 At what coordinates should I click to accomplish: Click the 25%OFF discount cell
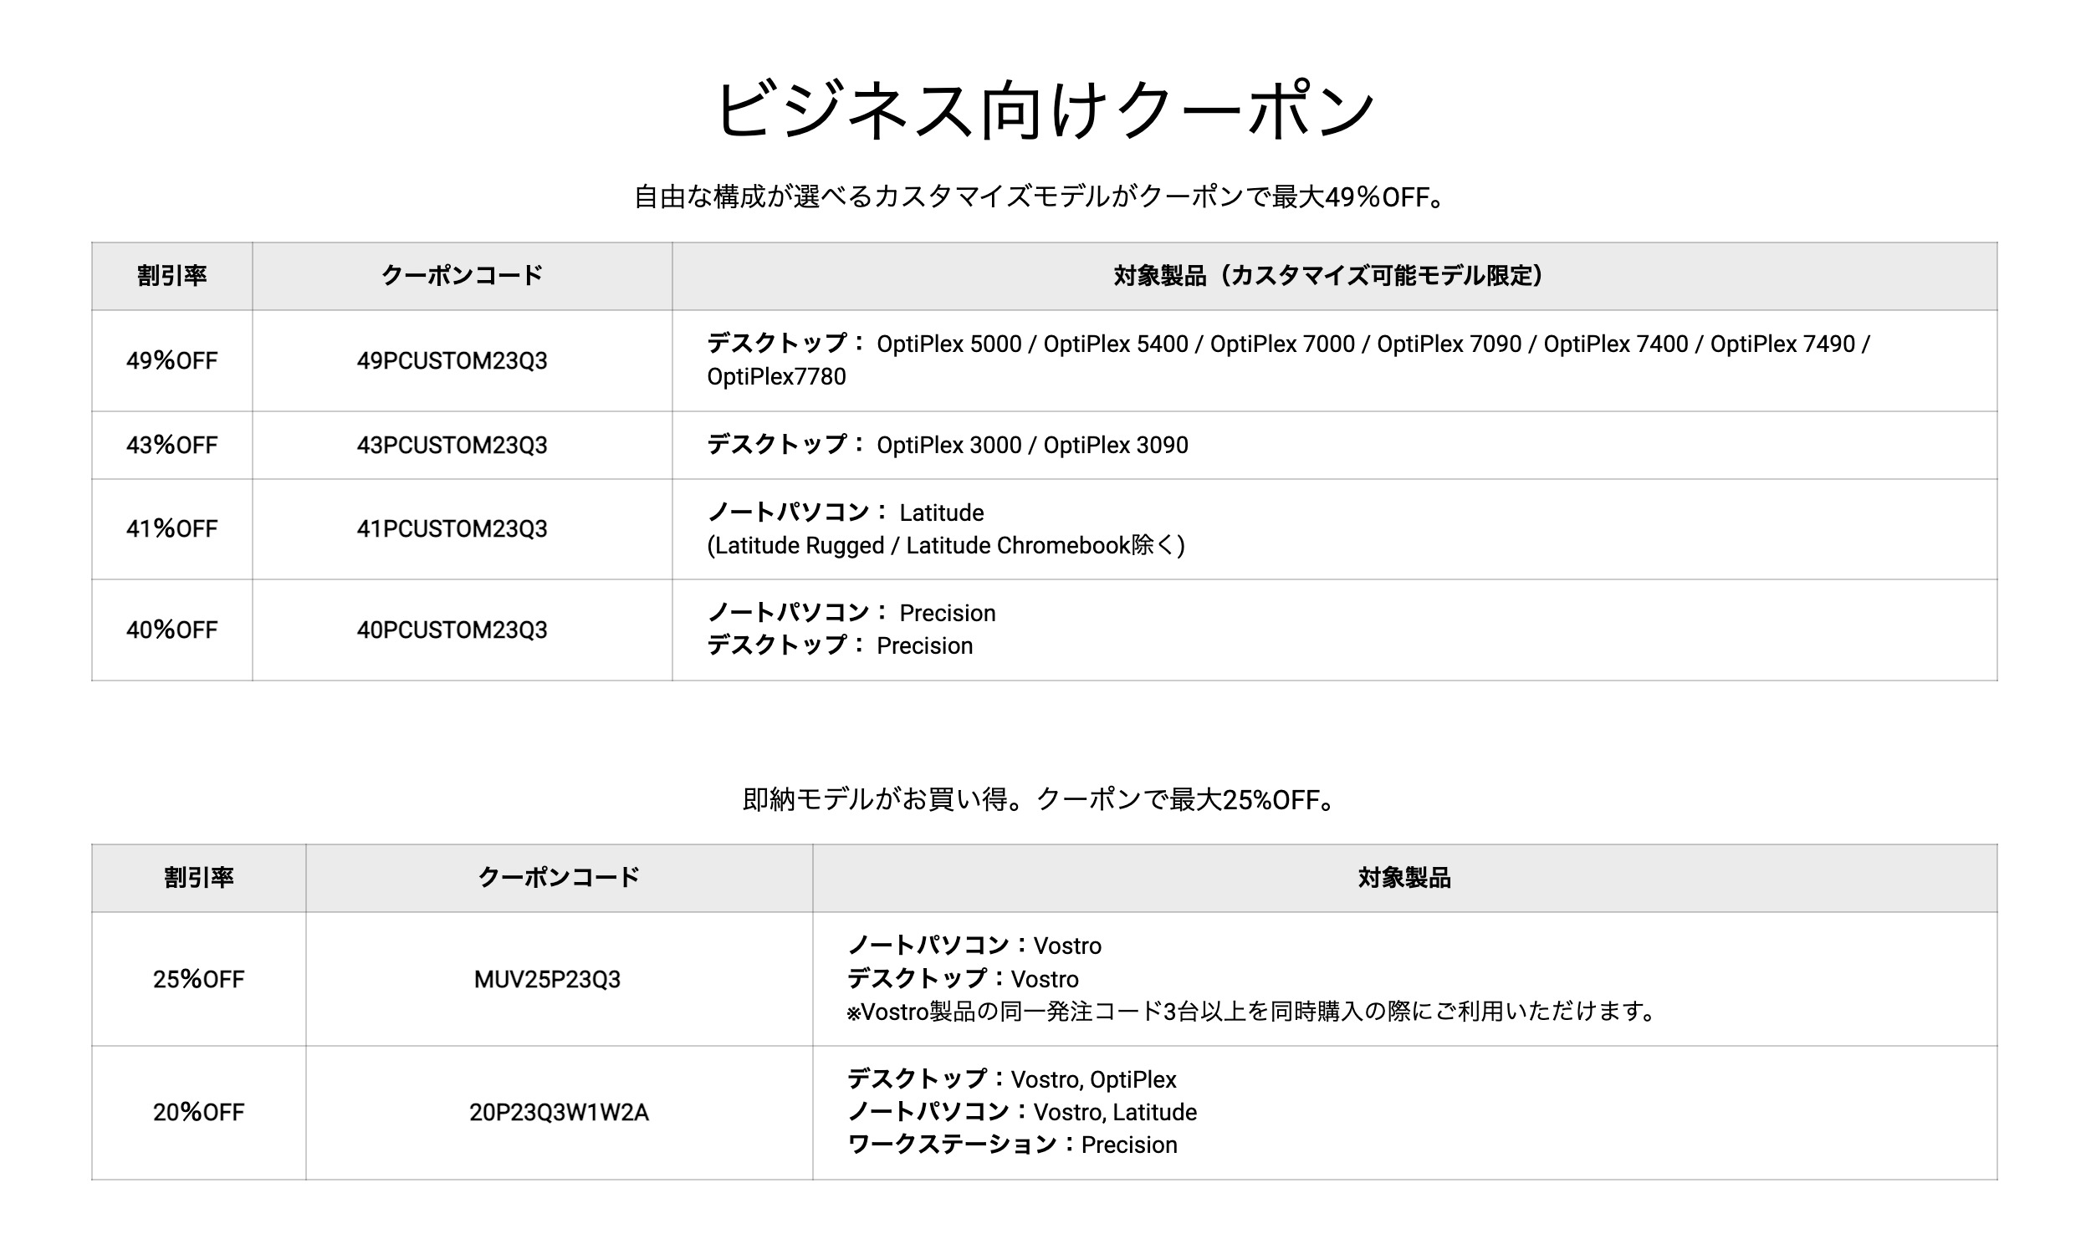click(x=198, y=979)
